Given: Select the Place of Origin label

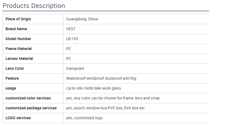Looking at the screenshot, I should pos(18,19).
